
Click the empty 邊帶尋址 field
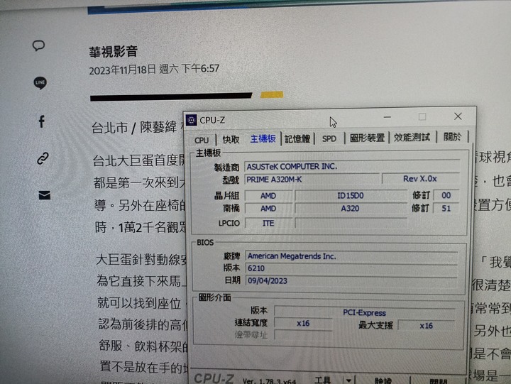(x=303, y=335)
